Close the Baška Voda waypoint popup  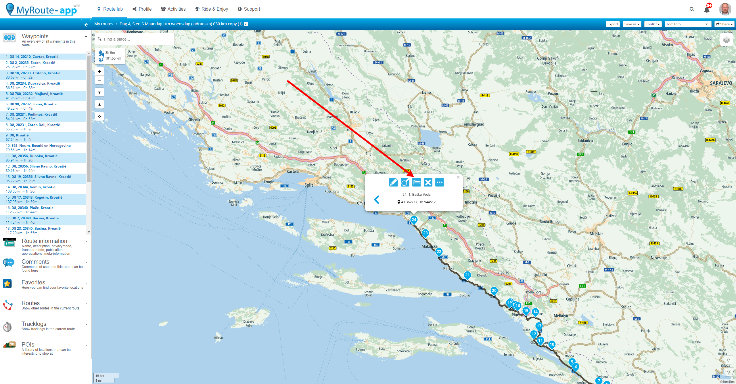point(458,177)
